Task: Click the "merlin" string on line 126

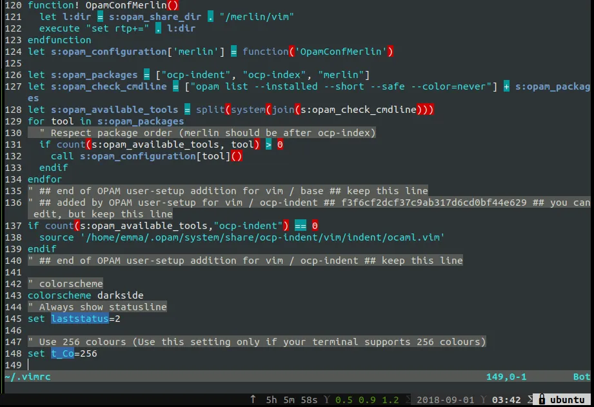Action: pyautogui.click(x=341, y=75)
